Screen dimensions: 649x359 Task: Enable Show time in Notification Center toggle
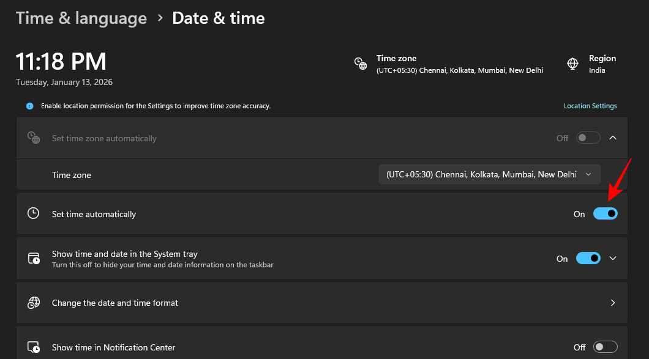tap(605, 347)
